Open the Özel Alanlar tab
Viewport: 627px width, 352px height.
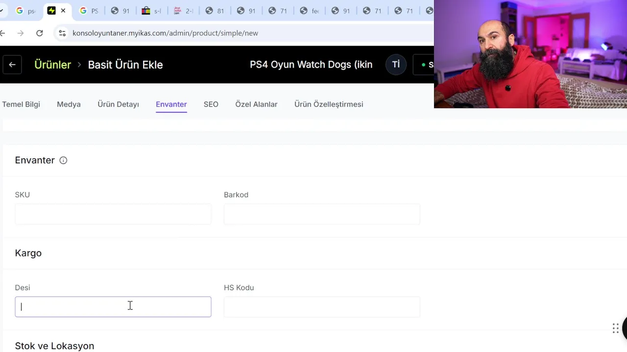tap(256, 104)
